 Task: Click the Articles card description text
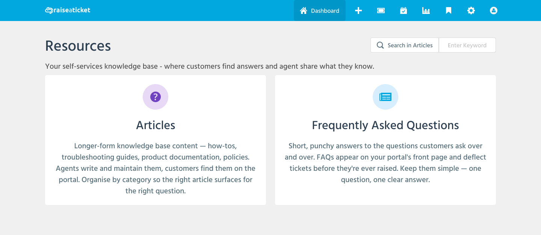pyautogui.click(x=156, y=168)
